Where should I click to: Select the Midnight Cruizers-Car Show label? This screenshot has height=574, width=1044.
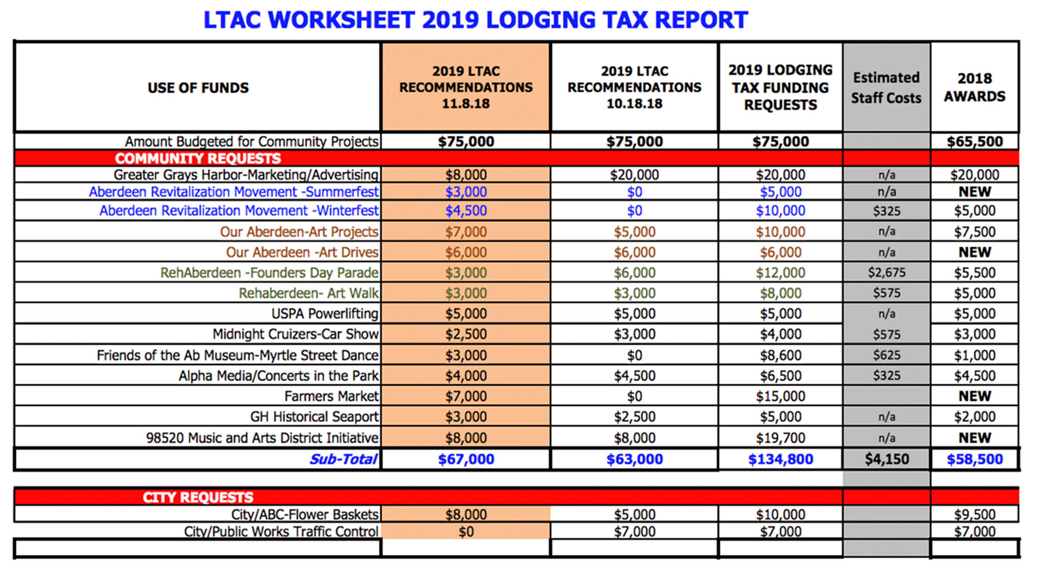(295, 334)
